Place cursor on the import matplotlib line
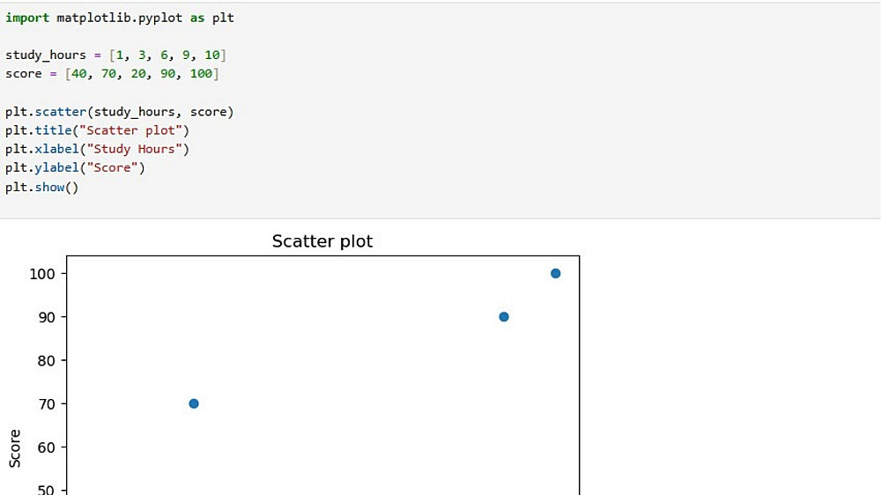The image size is (881, 495). tap(119, 18)
